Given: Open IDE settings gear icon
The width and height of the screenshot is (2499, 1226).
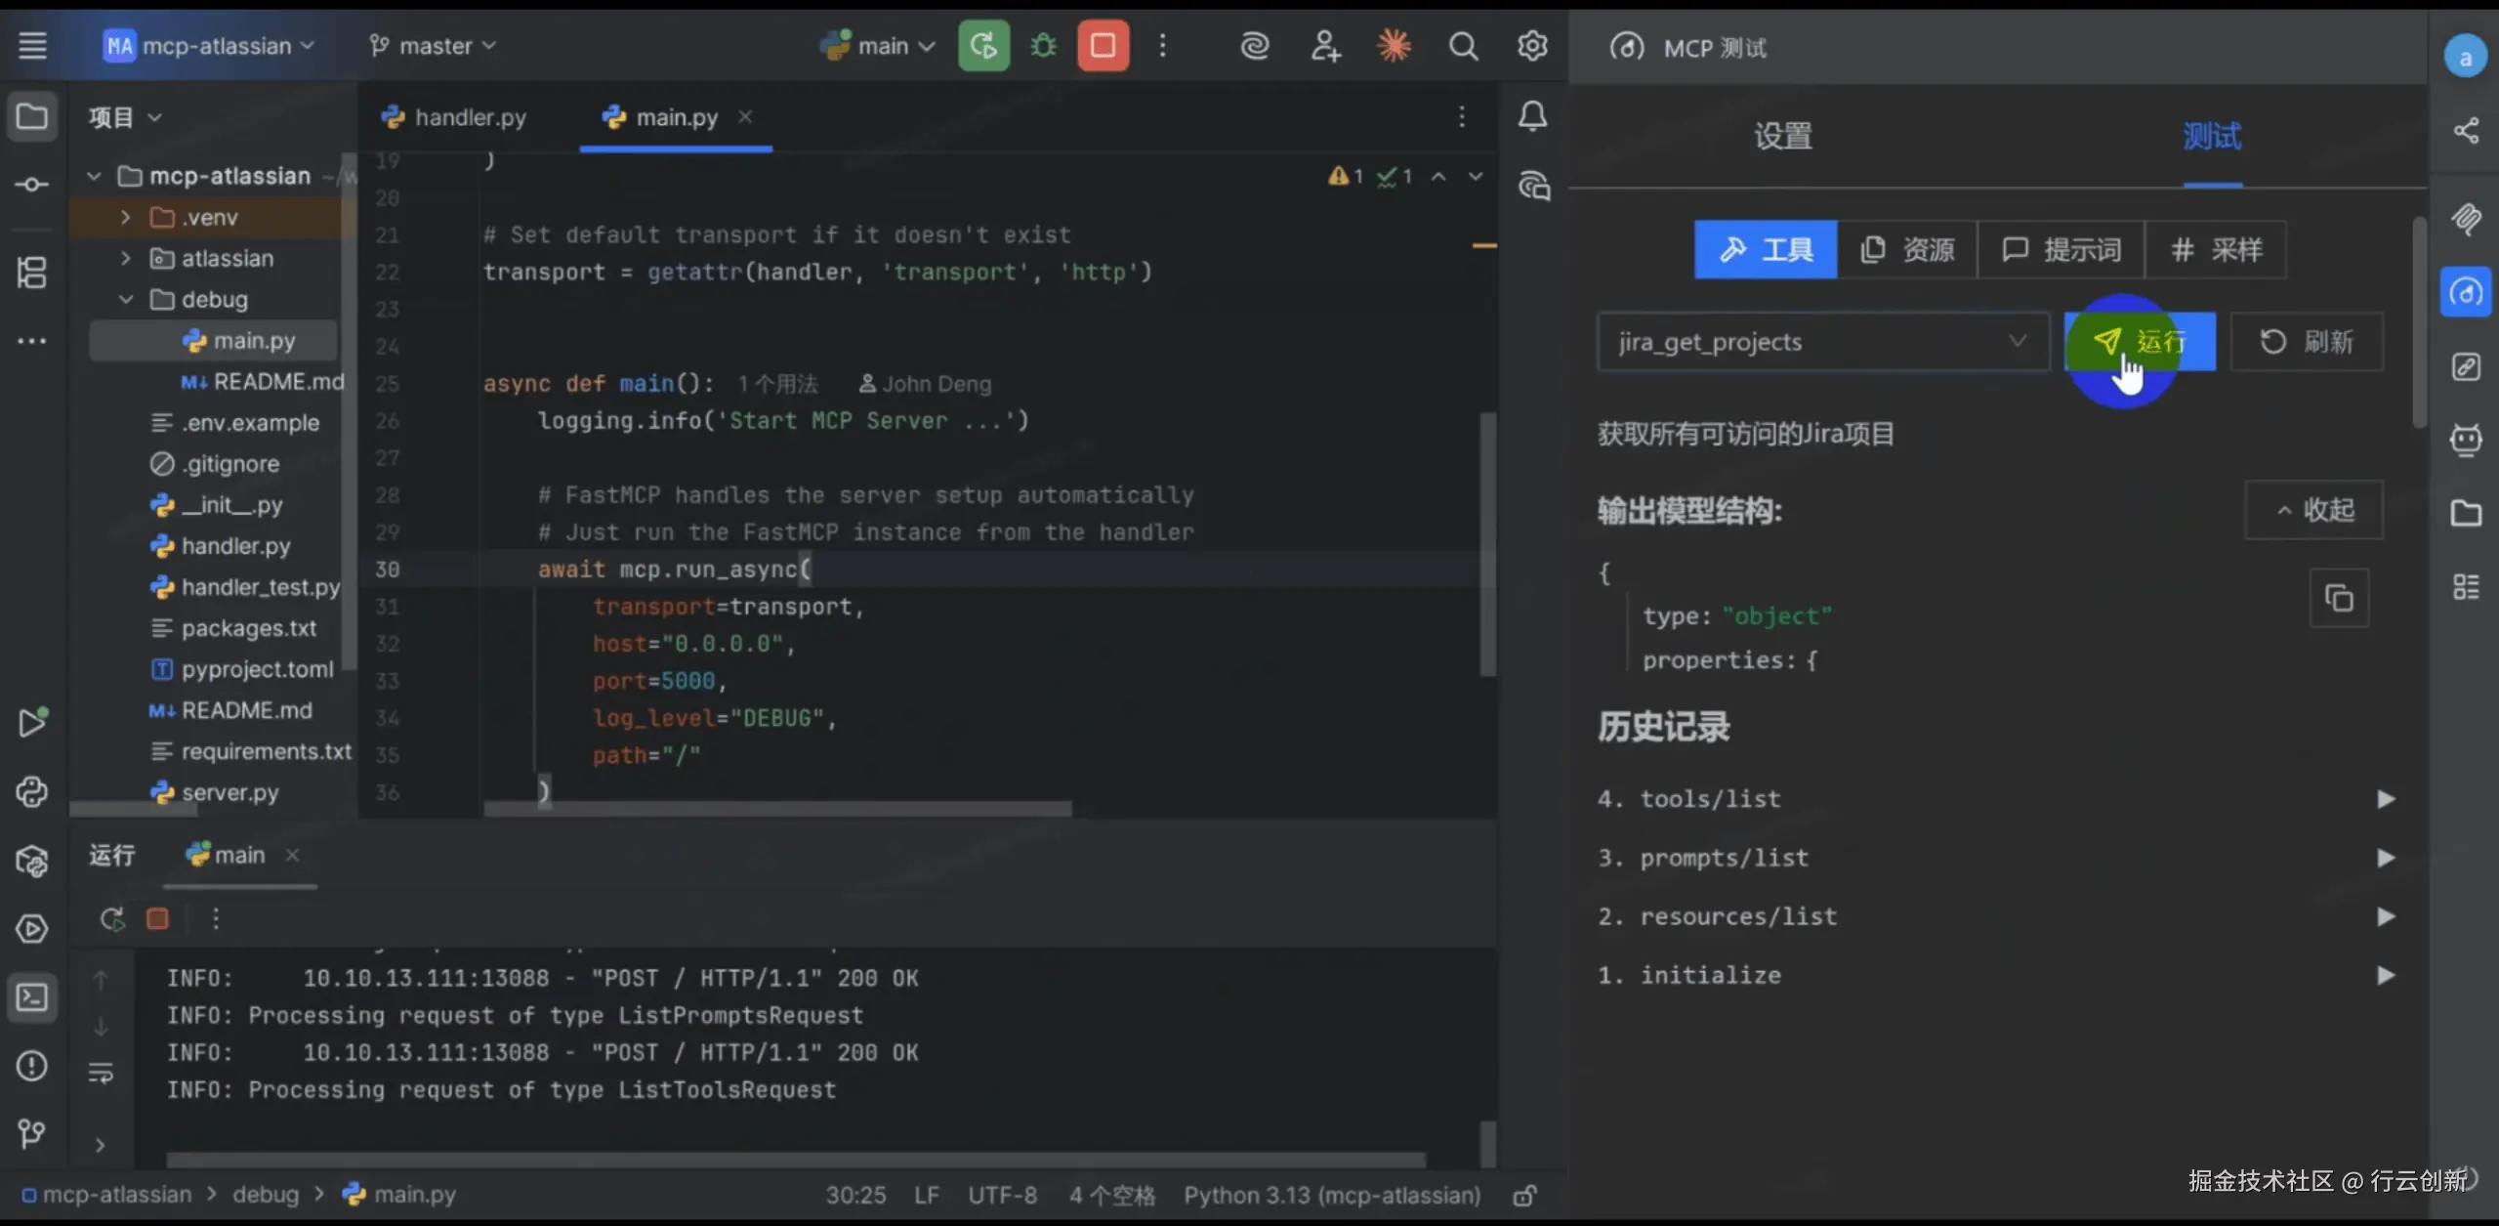Looking at the screenshot, I should (x=1532, y=46).
